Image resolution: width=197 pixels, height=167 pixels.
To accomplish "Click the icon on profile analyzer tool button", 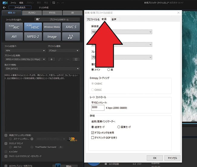I will pyautogui.click(x=38, y=19).
